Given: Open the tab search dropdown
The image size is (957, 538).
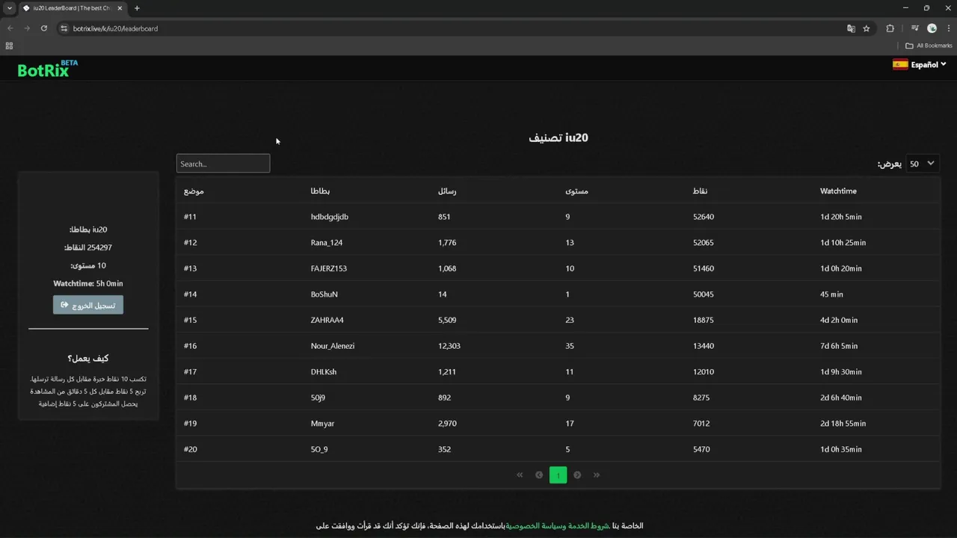Looking at the screenshot, I should pos(9,8).
